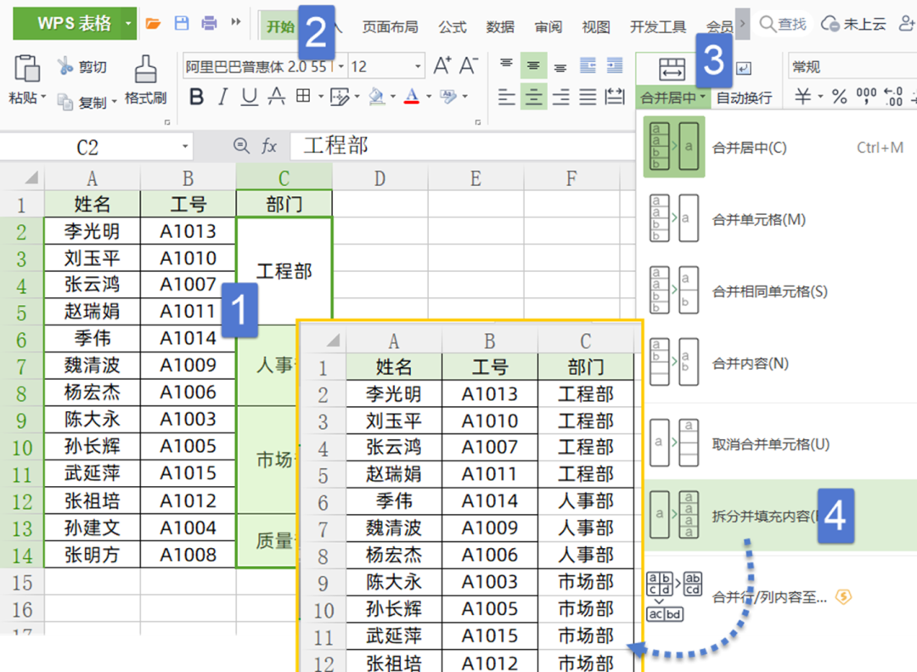Click the cell borders icon
This screenshot has height=672, width=917.
(x=303, y=96)
